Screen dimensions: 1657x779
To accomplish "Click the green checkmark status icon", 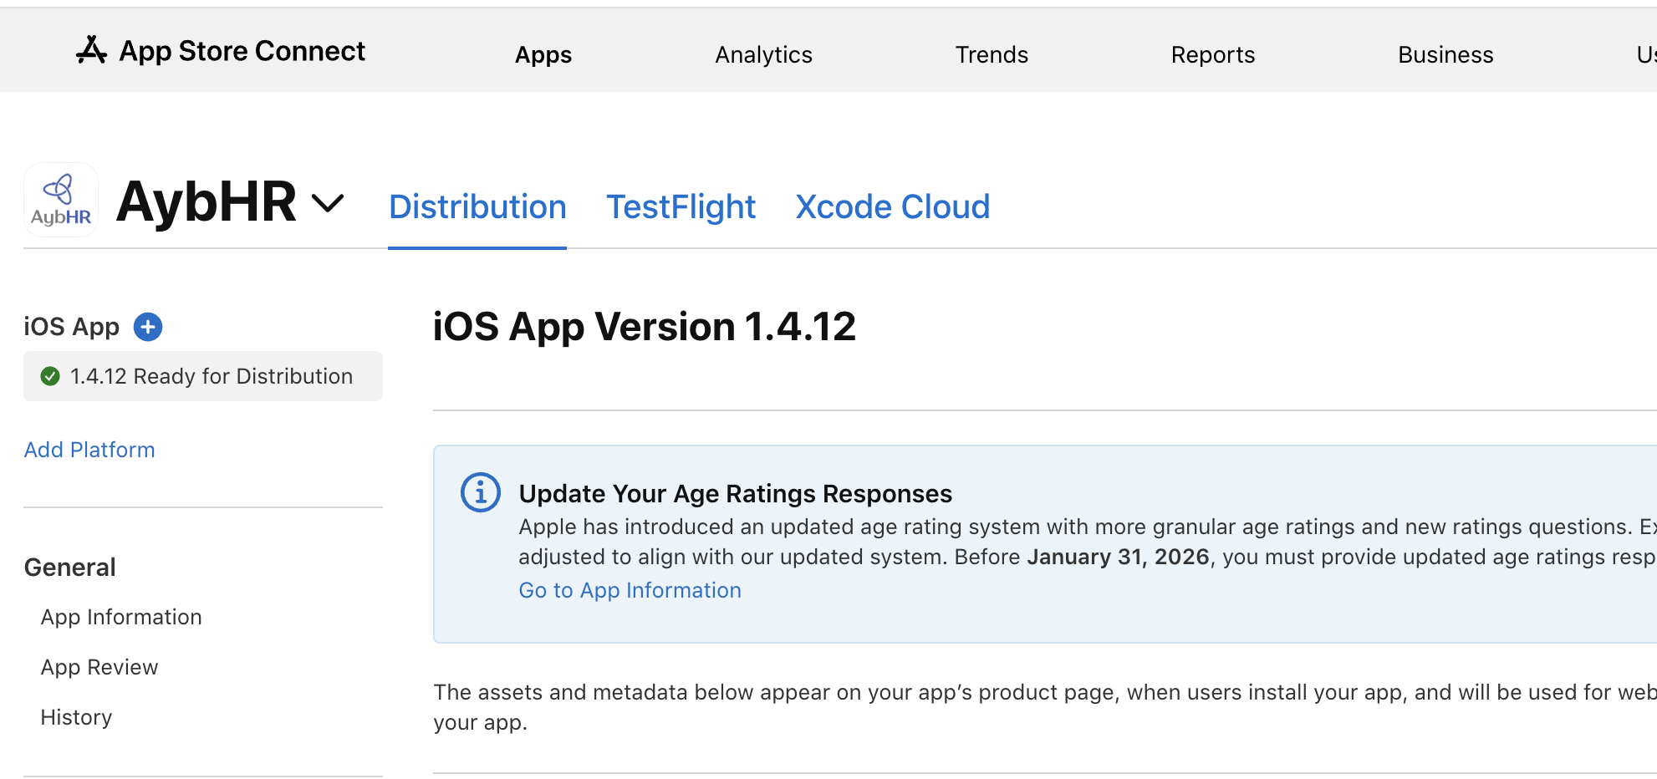I will click(50, 376).
